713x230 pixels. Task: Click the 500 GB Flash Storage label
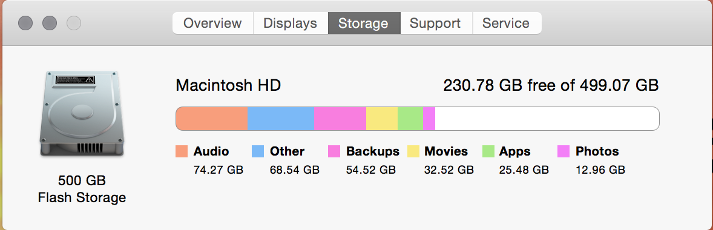[x=82, y=189]
